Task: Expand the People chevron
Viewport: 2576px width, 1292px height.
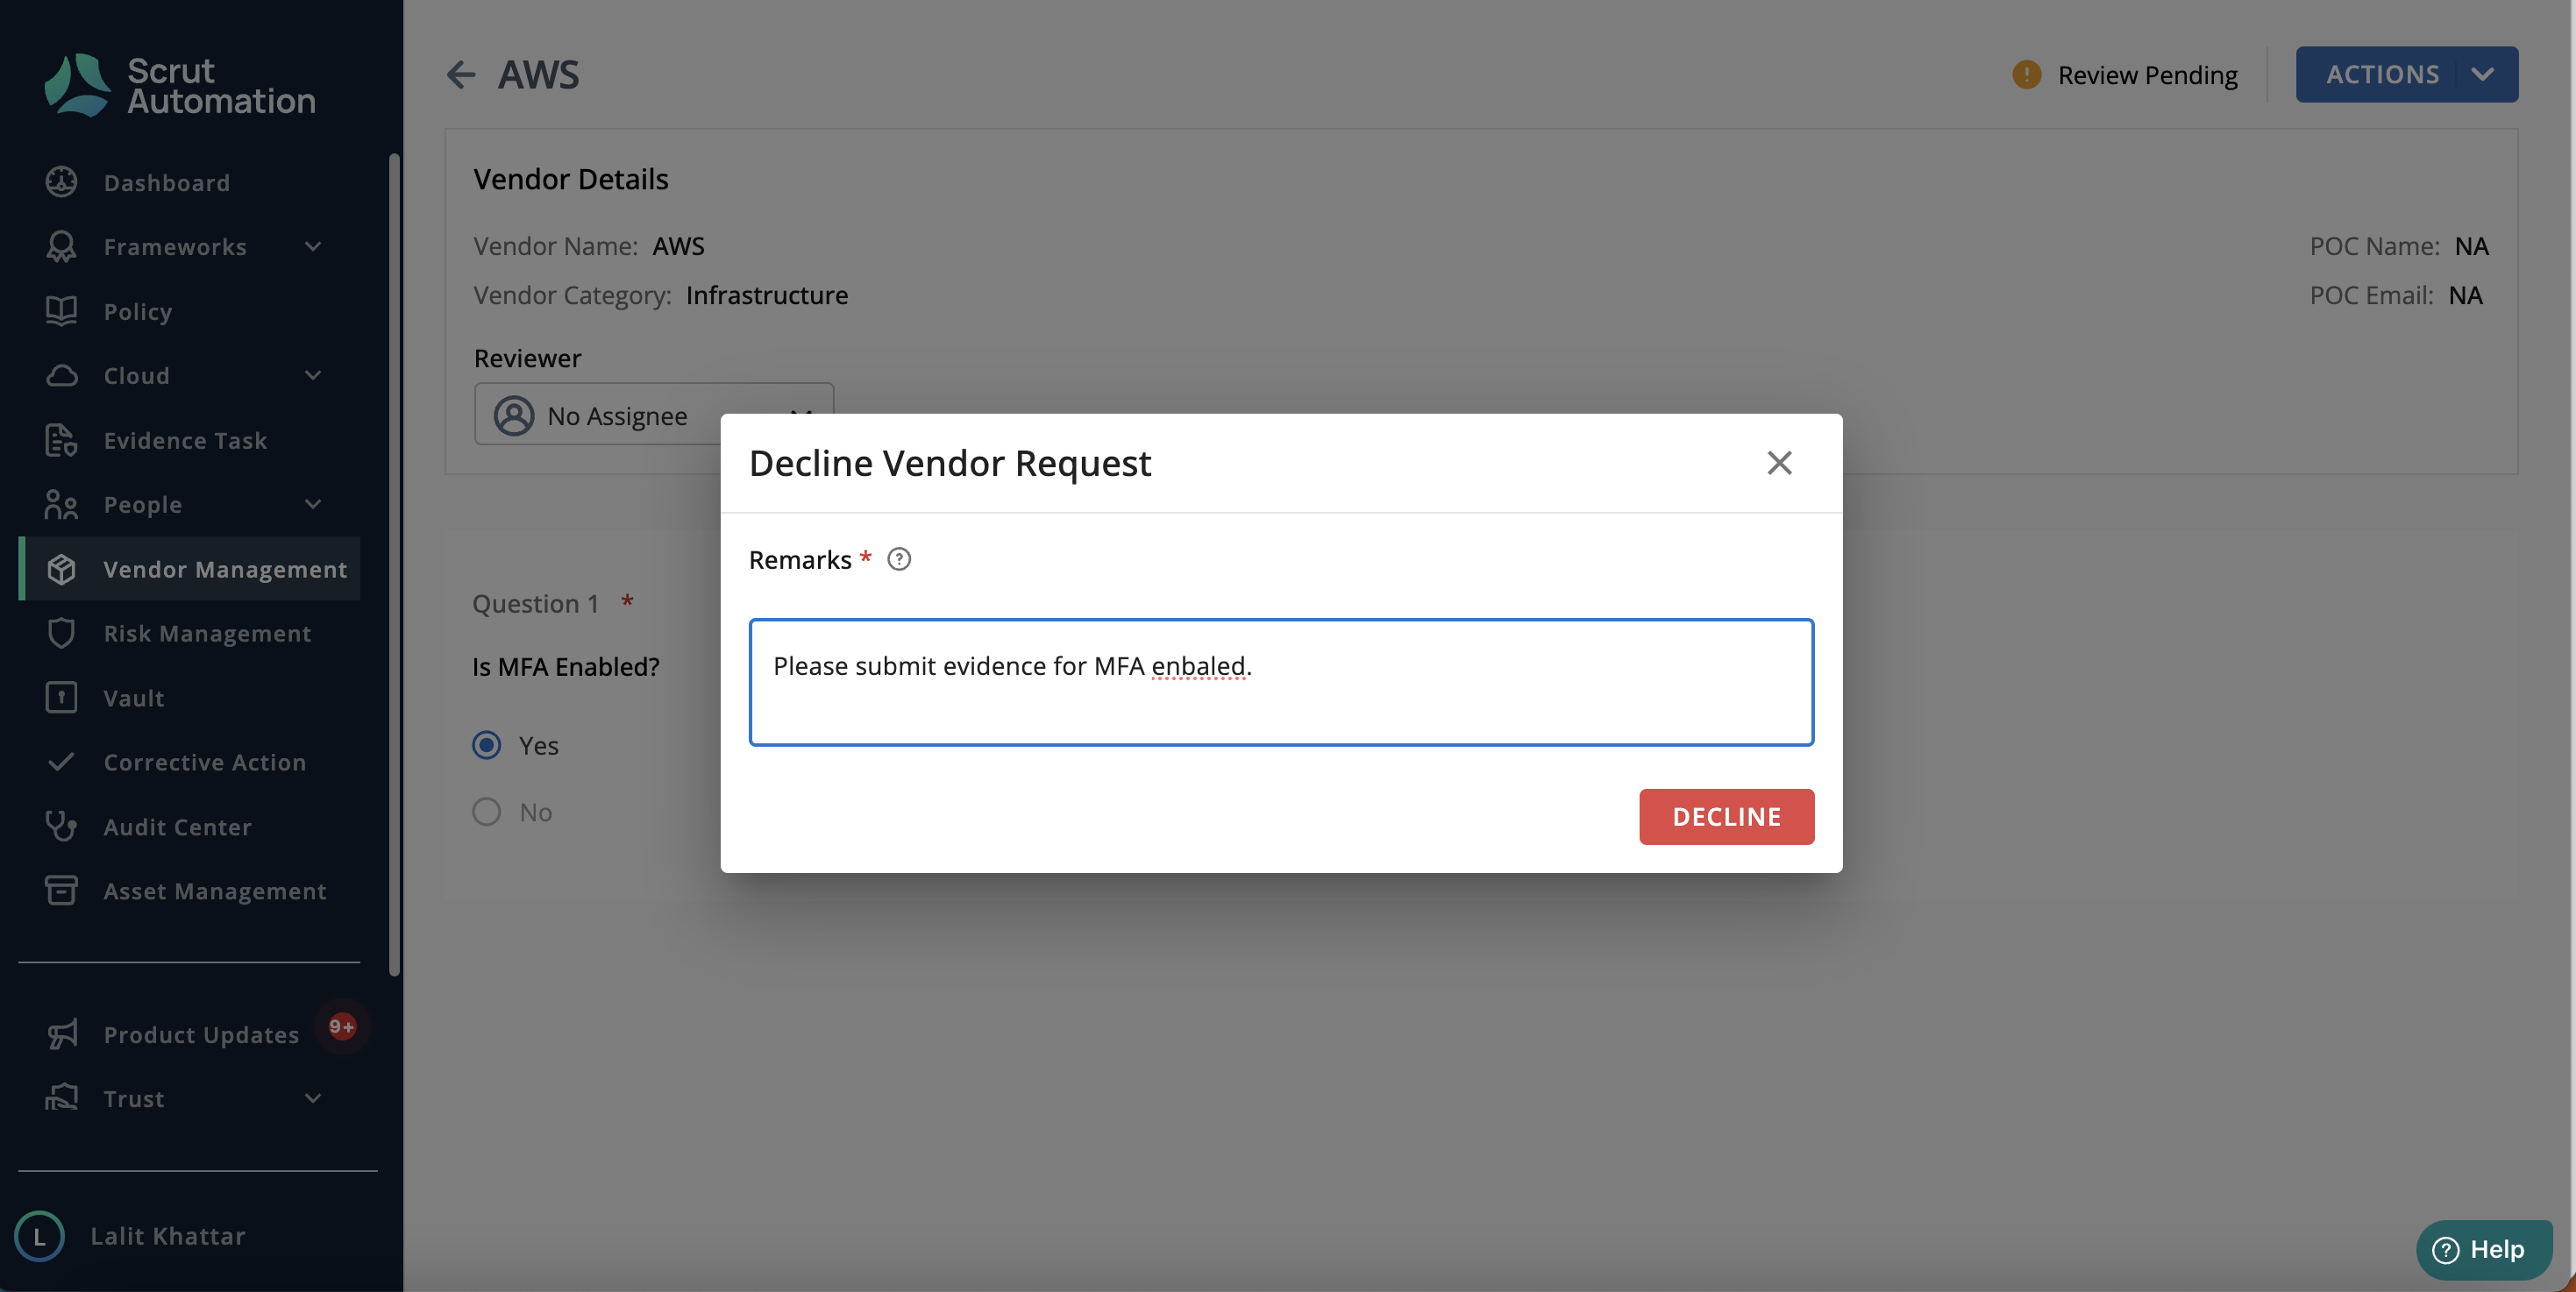Action: point(313,504)
